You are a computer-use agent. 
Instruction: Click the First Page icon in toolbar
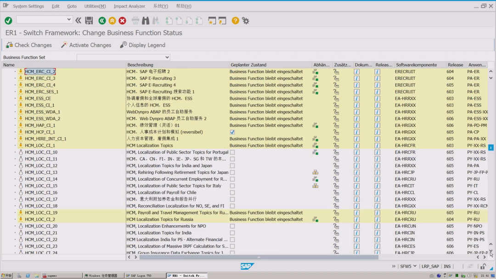tap(169, 21)
